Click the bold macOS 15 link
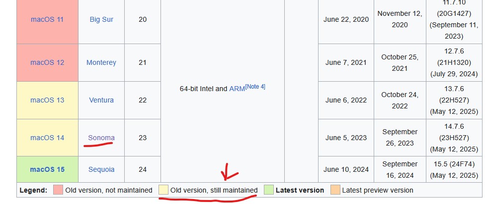 point(47,169)
